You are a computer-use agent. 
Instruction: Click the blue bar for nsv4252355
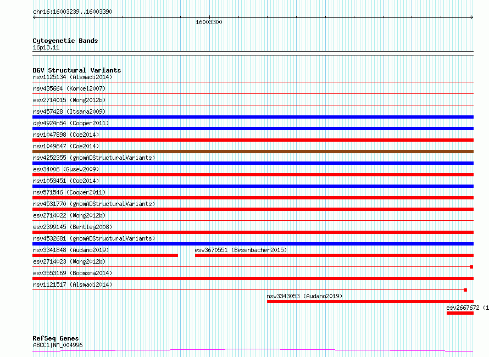click(253, 163)
